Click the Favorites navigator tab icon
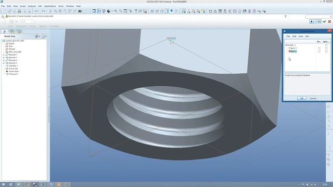The width and height of the screenshot is (333, 187). 19,32
